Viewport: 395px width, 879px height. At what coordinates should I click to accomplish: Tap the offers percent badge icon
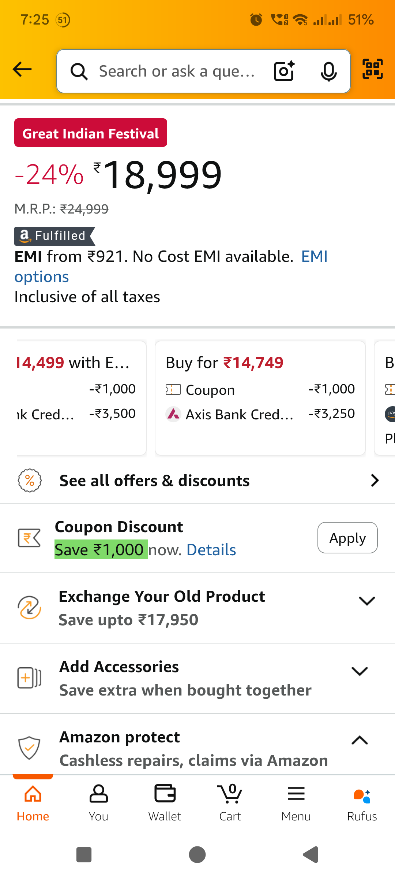[30, 481]
